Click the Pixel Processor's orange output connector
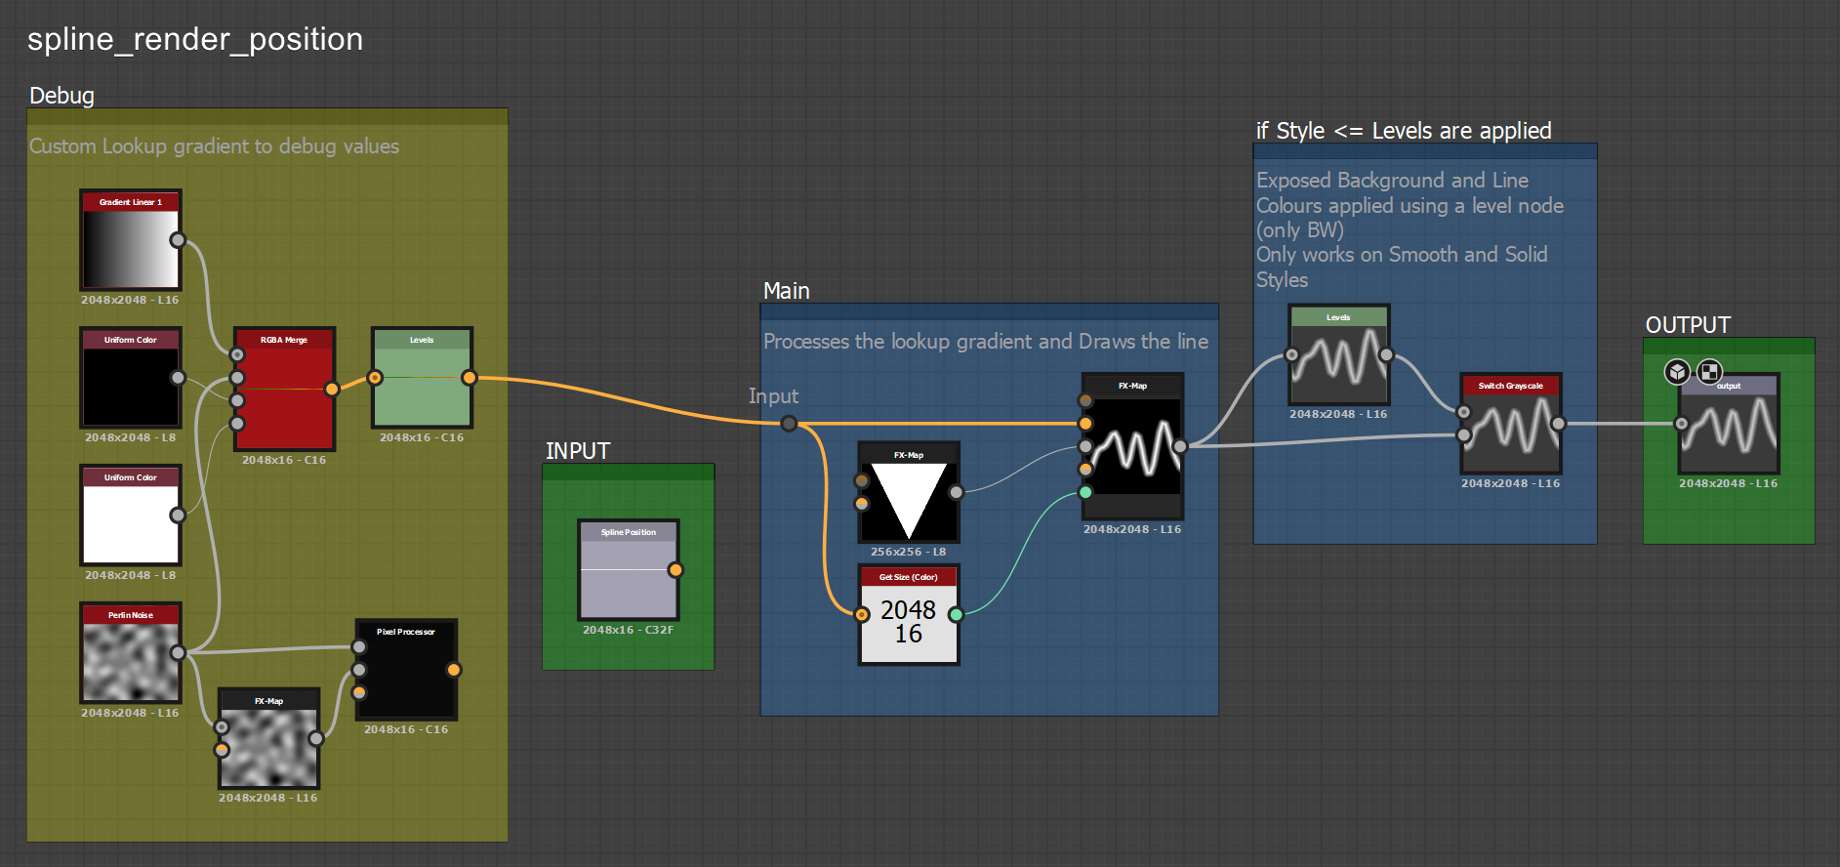Image resolution: width=1840 pixels, height=867 pixels. (x=454, y=670)
